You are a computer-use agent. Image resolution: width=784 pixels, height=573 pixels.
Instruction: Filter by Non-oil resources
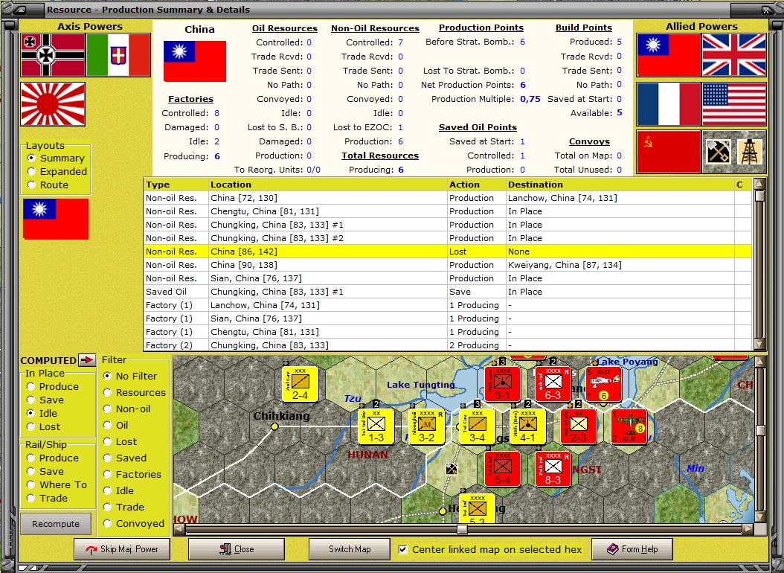click(126, 409)
